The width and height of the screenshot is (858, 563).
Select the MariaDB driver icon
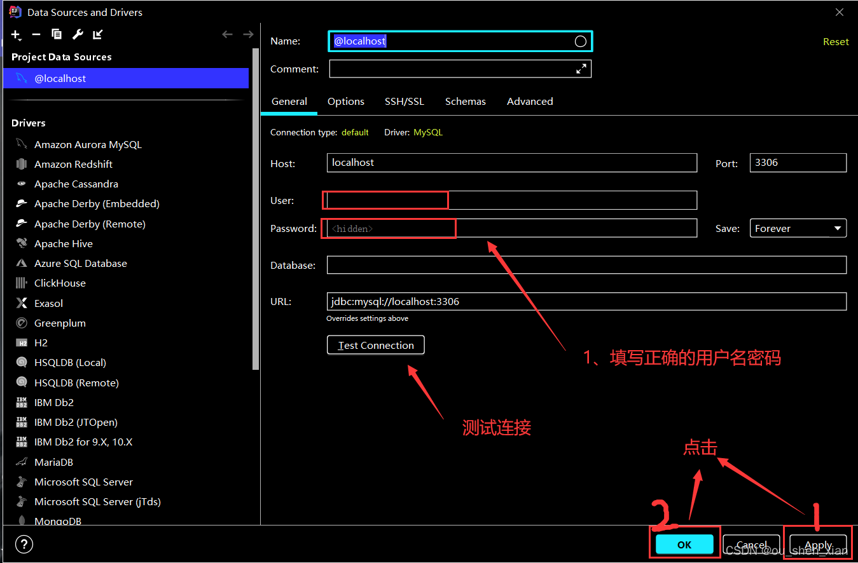coord(22,462)
